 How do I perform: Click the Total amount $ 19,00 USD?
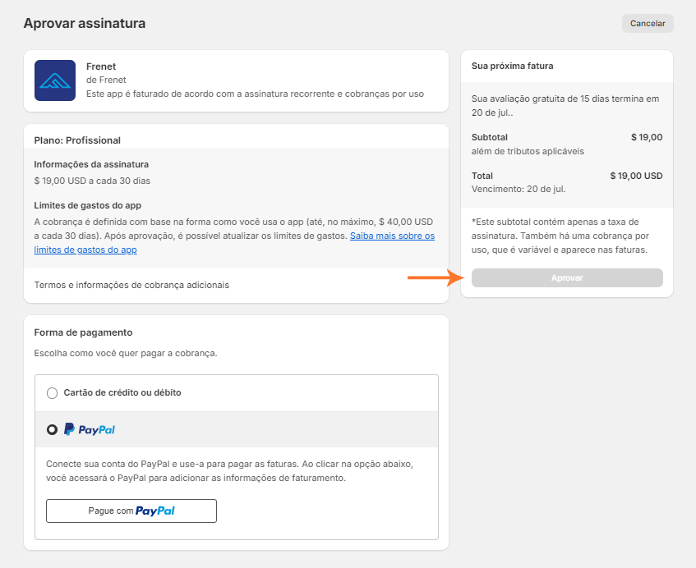click(x=636, y=176)
